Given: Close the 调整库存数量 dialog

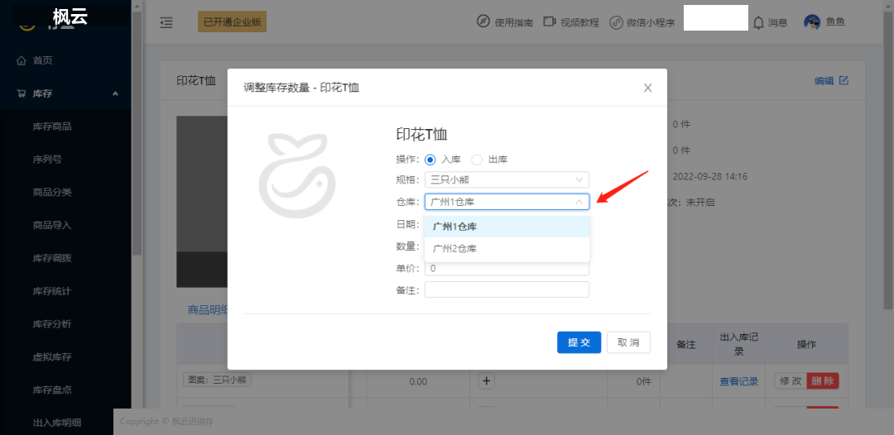Looking at the screenshot, I should coord(647,88).
